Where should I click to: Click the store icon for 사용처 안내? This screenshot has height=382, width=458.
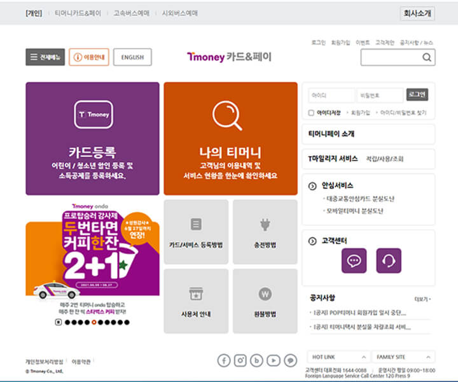[x=196, y=294]
